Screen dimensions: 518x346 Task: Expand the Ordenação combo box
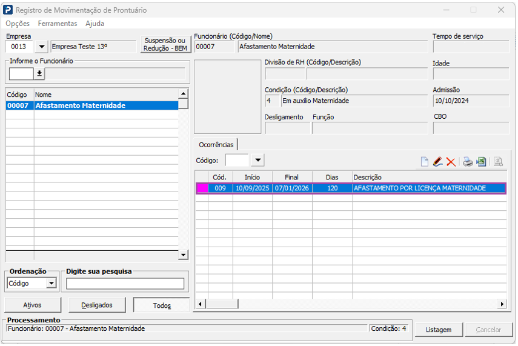pyautogui.click(x=51, y=284)
